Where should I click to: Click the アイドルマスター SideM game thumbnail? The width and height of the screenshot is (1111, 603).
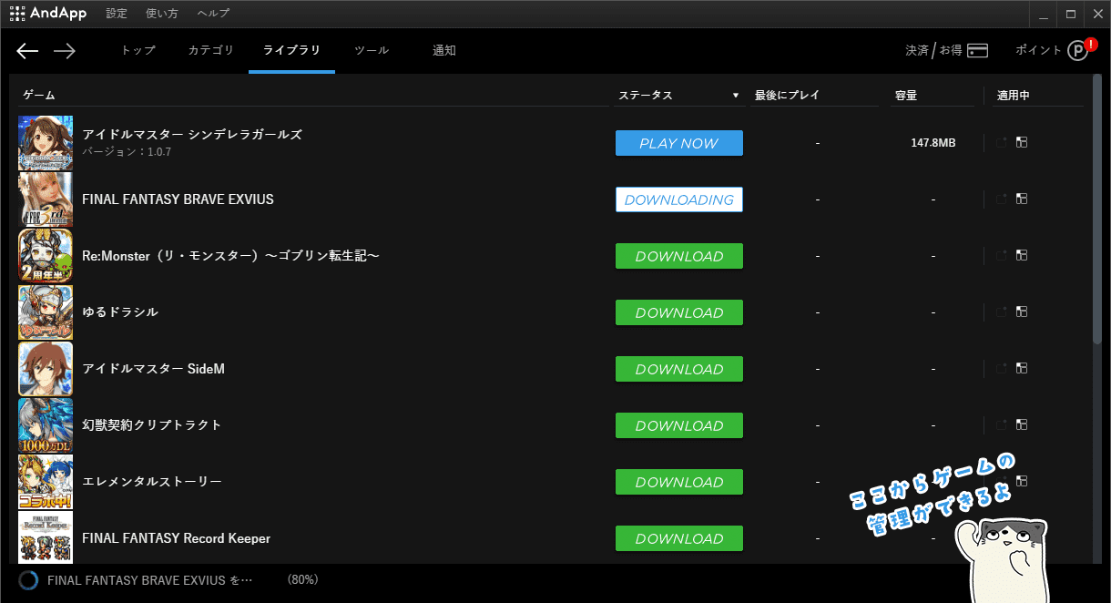[x=46, y=369]
